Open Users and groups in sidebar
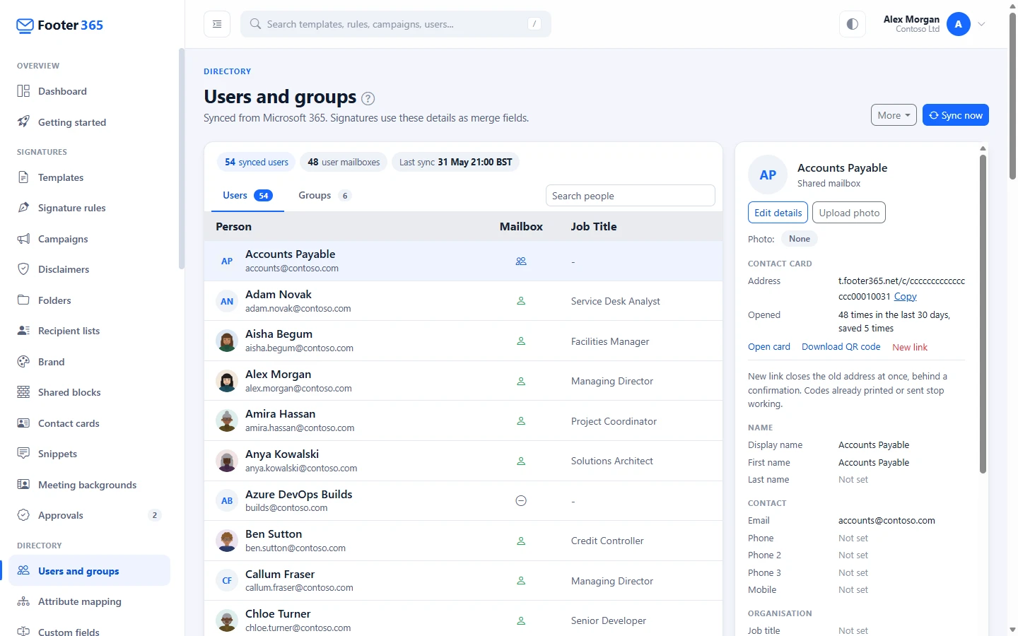 pos(89,571)
